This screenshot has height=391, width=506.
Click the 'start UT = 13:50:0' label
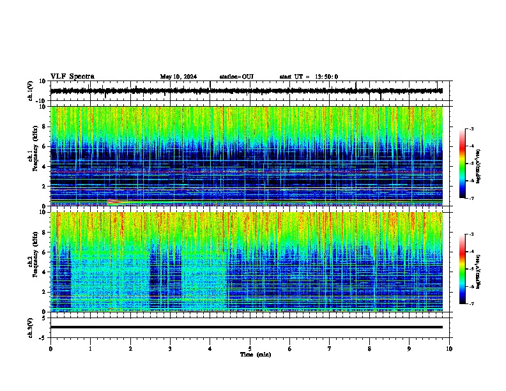[x=309, y=77]
